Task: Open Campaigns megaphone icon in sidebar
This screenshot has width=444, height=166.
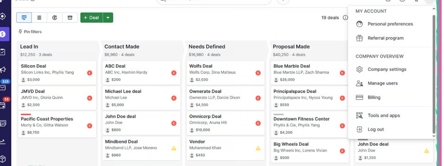Action: 2,70
